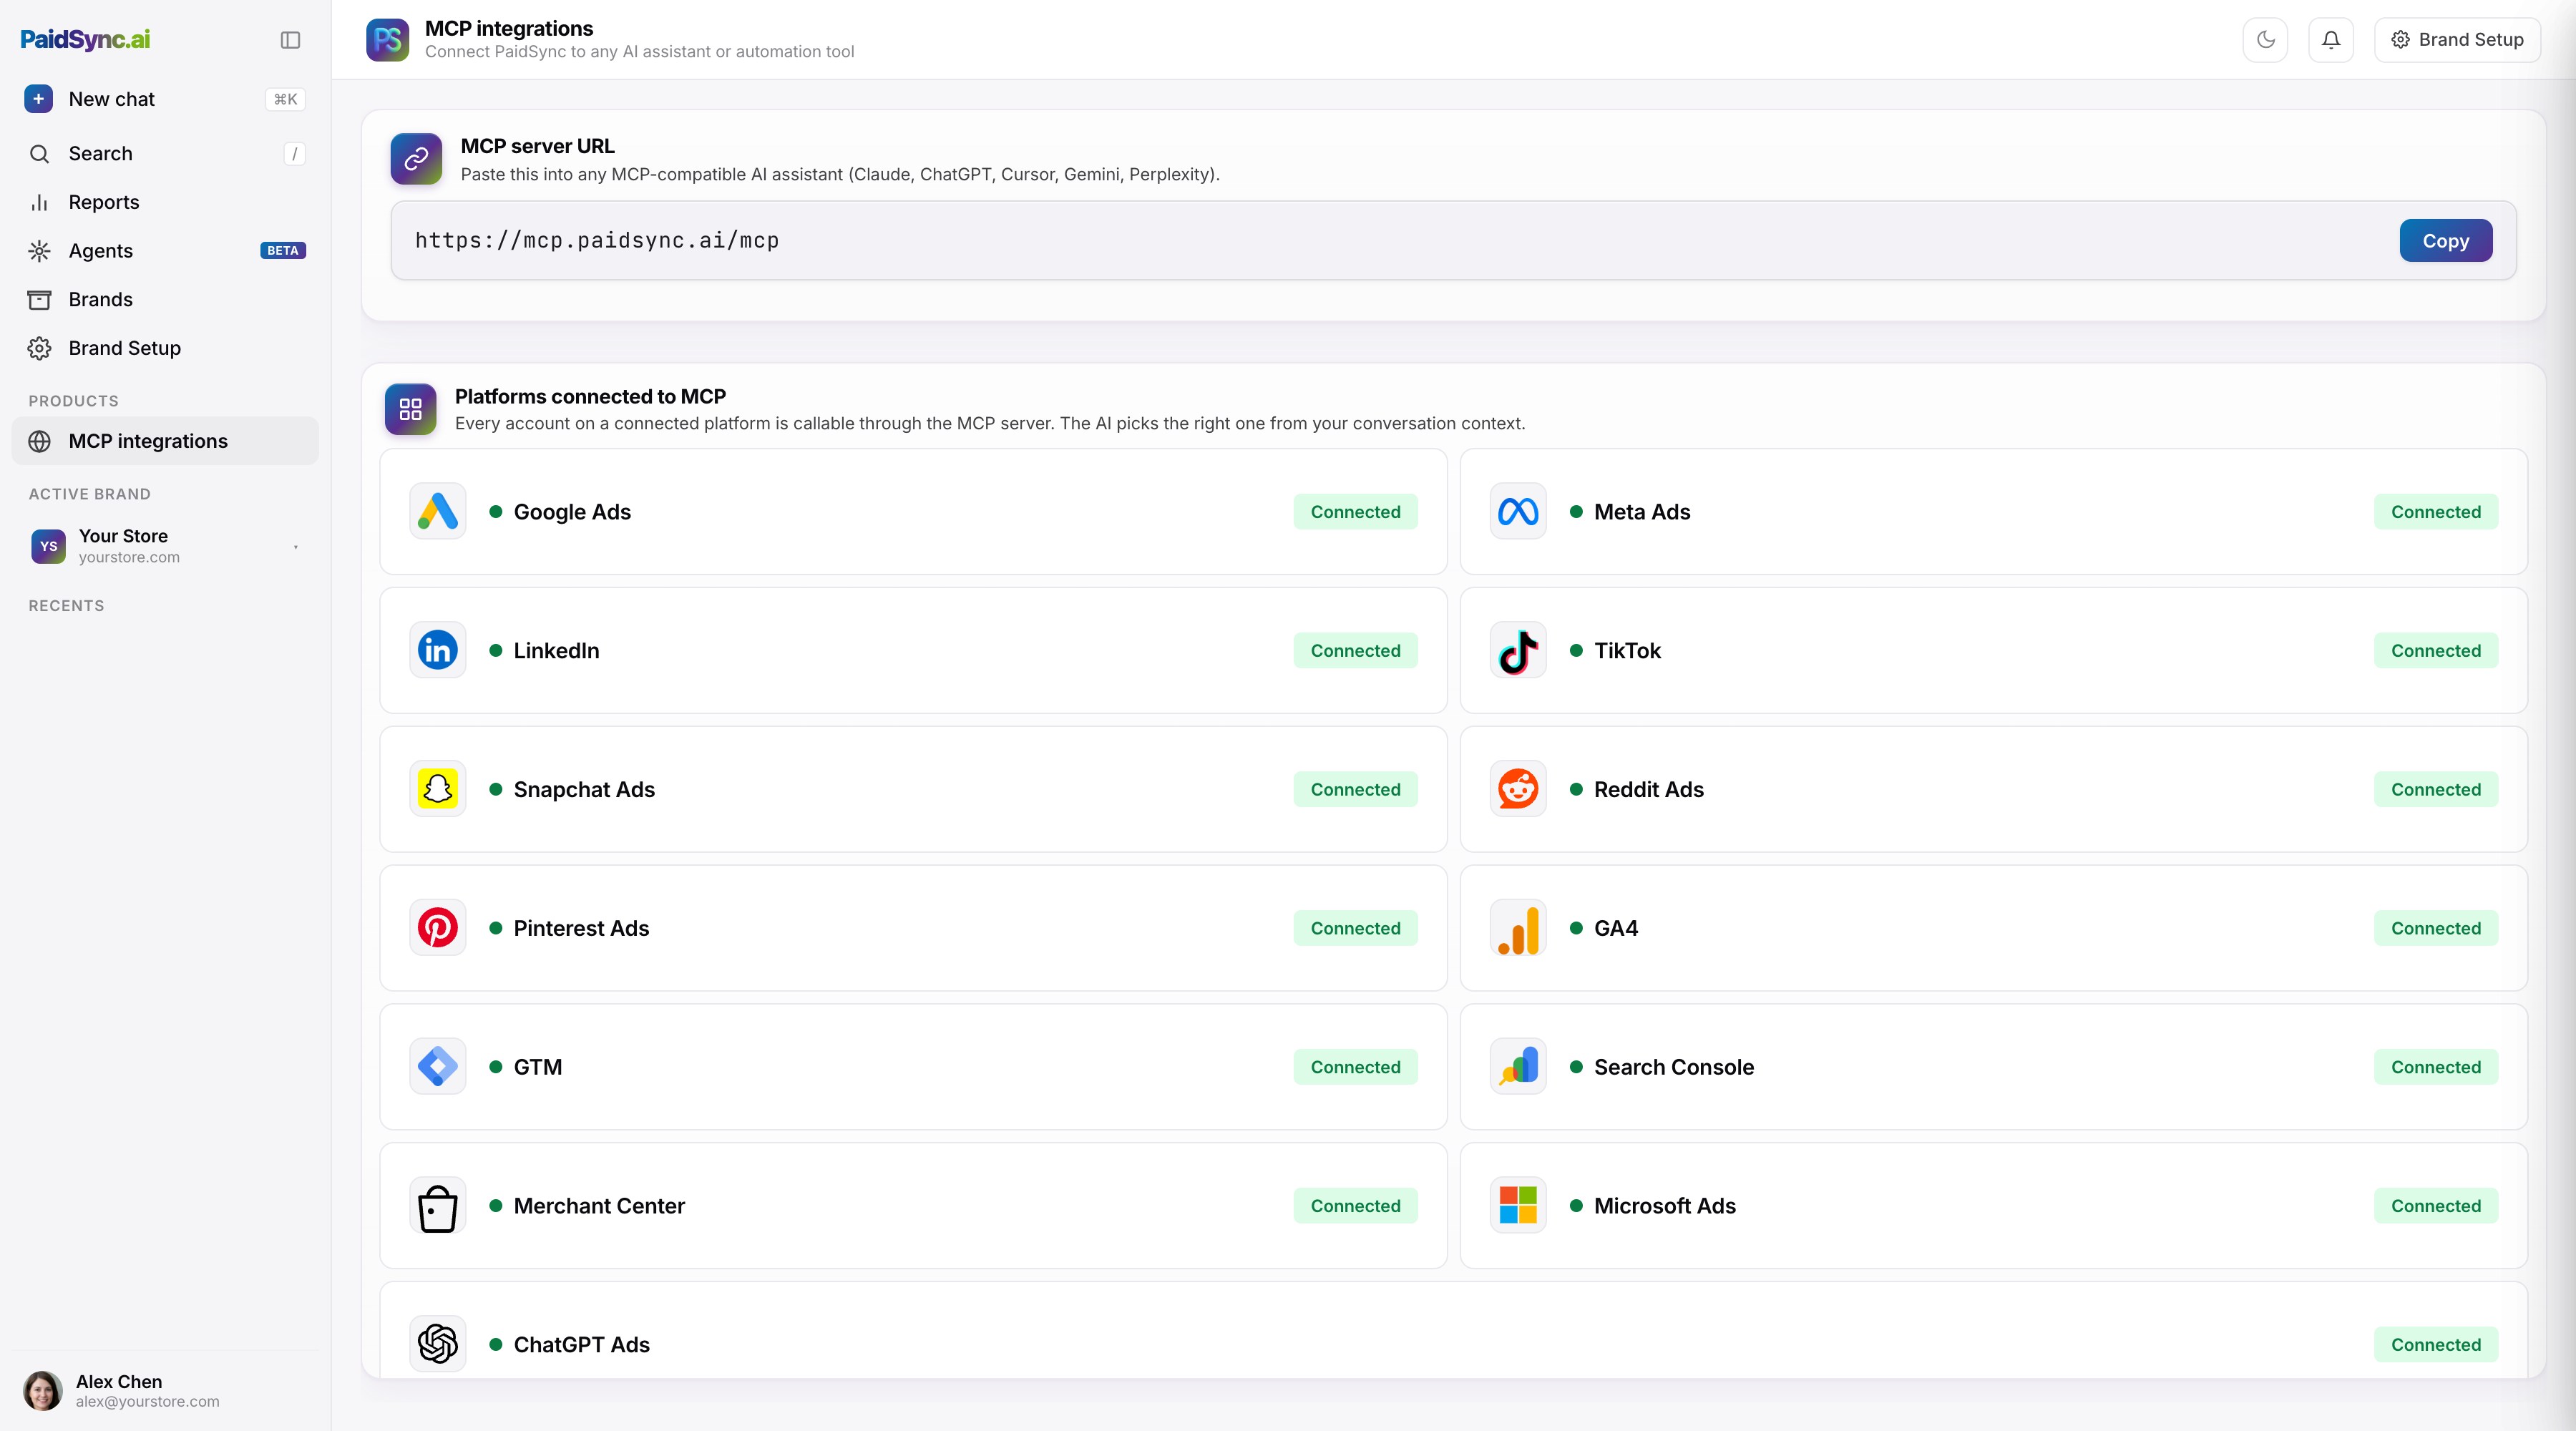Click Connected badge for Microsoft Ads
Viewport: 2576px width, 1431px height.
pyautogui.click(x=2436, y=1206)
